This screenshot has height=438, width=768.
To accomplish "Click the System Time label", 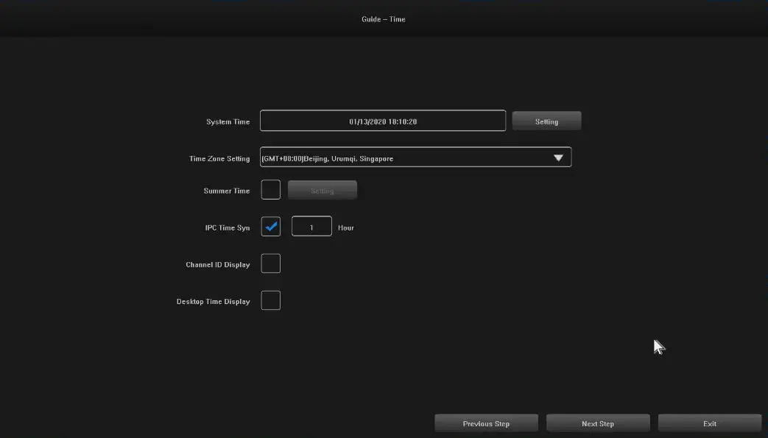I will 228,122.
